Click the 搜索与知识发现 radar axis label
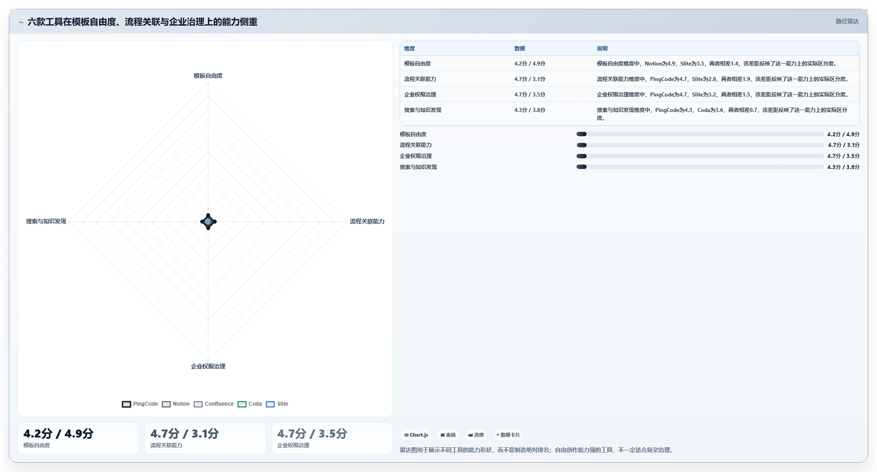Image resolution: width=877 pixels, height=472 pixels. click(46, 222)
